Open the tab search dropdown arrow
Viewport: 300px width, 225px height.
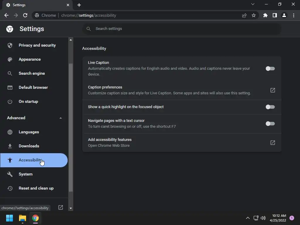coord(253,4)
